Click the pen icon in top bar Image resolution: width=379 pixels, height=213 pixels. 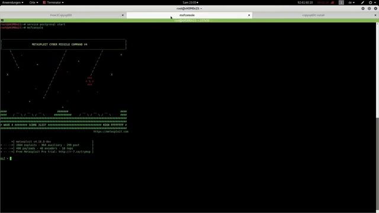coord(362,2)
